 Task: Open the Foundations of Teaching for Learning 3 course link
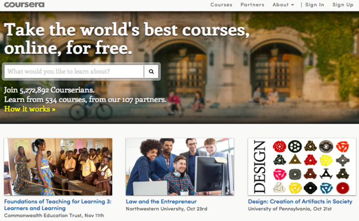pos(57,205)
